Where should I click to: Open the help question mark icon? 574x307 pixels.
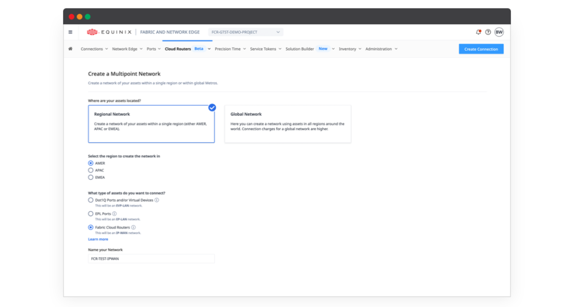[x=488, y=32]
